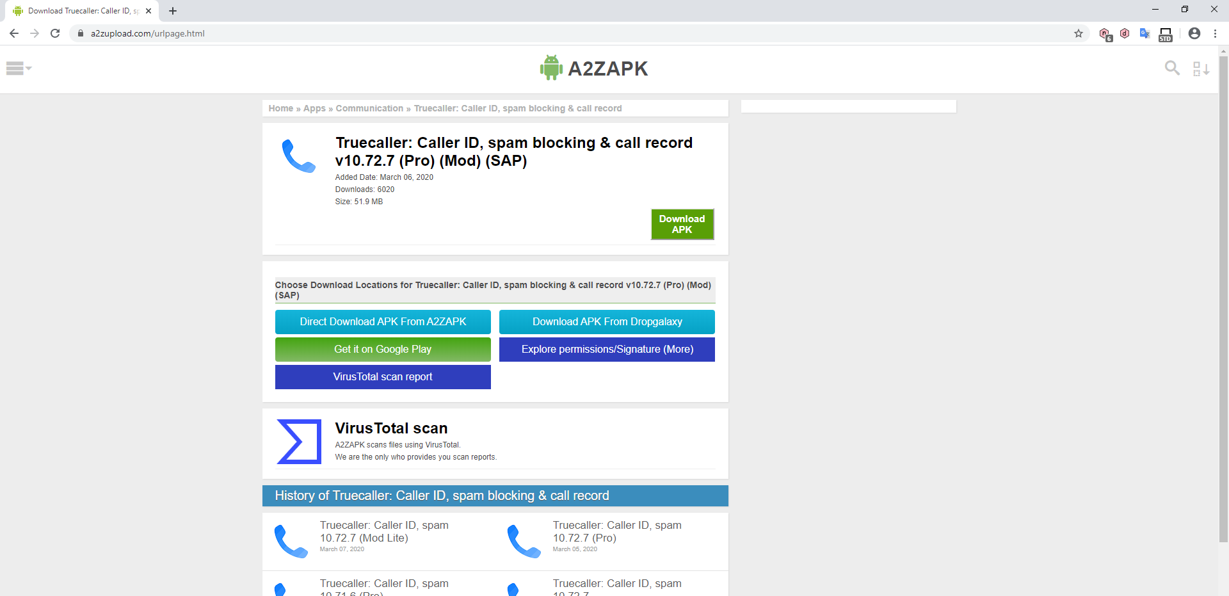
Task: Click the pink hexagon extension with badge 6
Action: (x=1105, y=33)
